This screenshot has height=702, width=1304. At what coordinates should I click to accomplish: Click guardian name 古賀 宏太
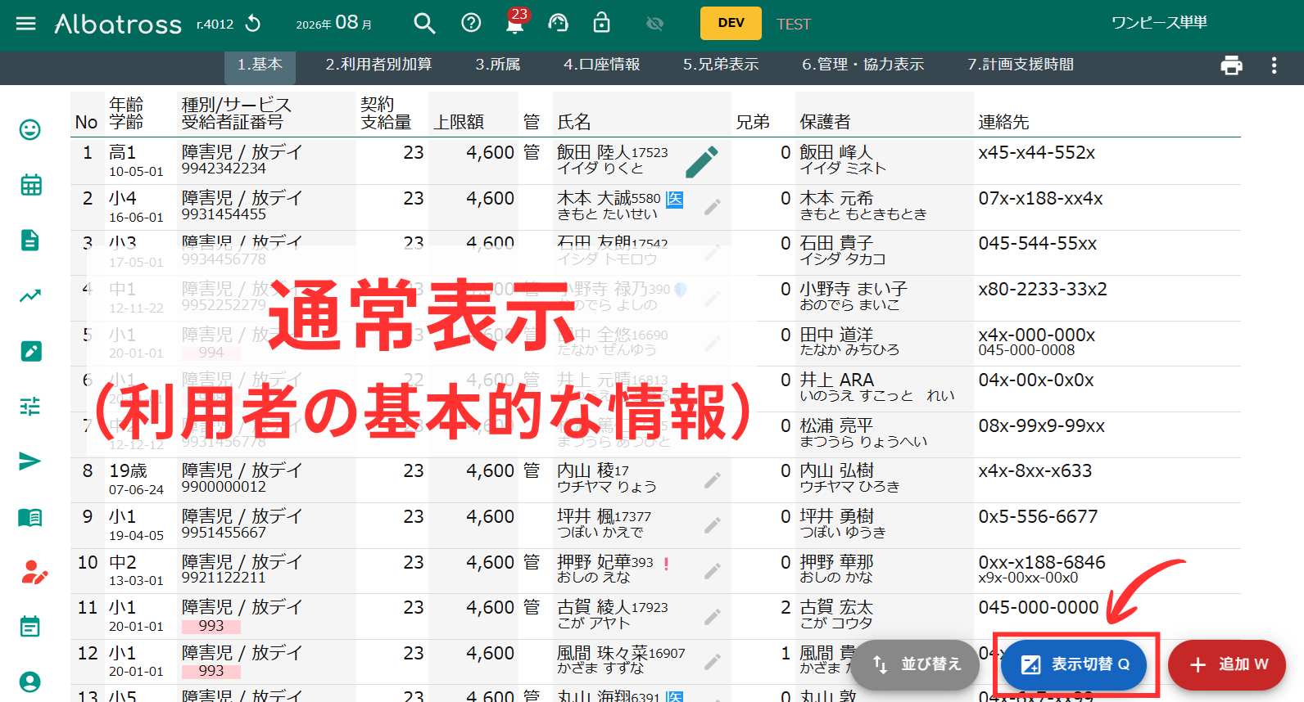(x=836, y=607)
